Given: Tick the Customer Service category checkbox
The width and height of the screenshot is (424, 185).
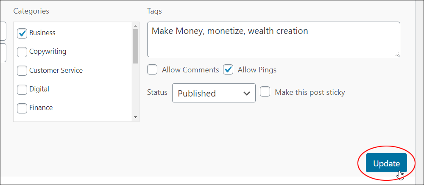Looking at the screenshot, I should point(22,71).
